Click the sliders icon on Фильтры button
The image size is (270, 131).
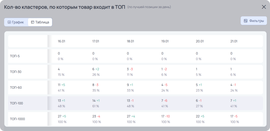[246, 21]
